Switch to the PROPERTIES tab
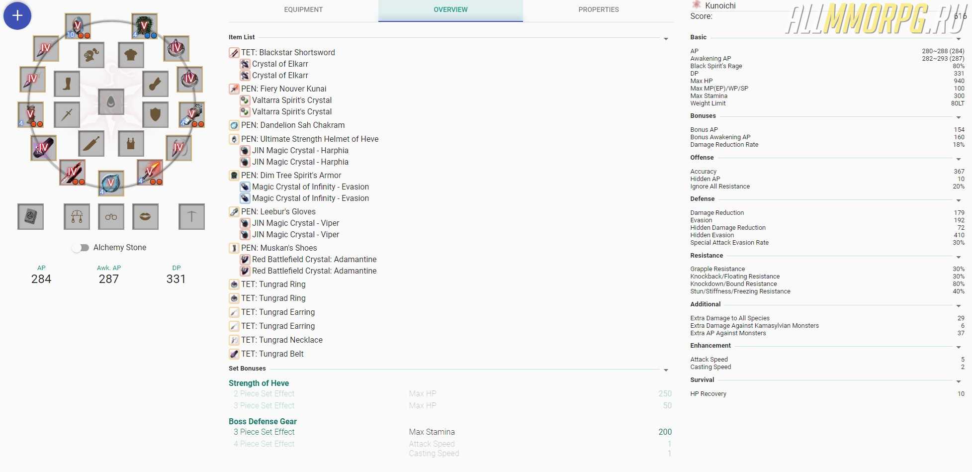972x472 pixels. pos(599,10)
